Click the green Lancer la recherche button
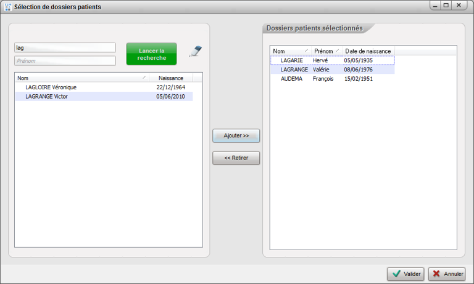 tap(151, 54)
